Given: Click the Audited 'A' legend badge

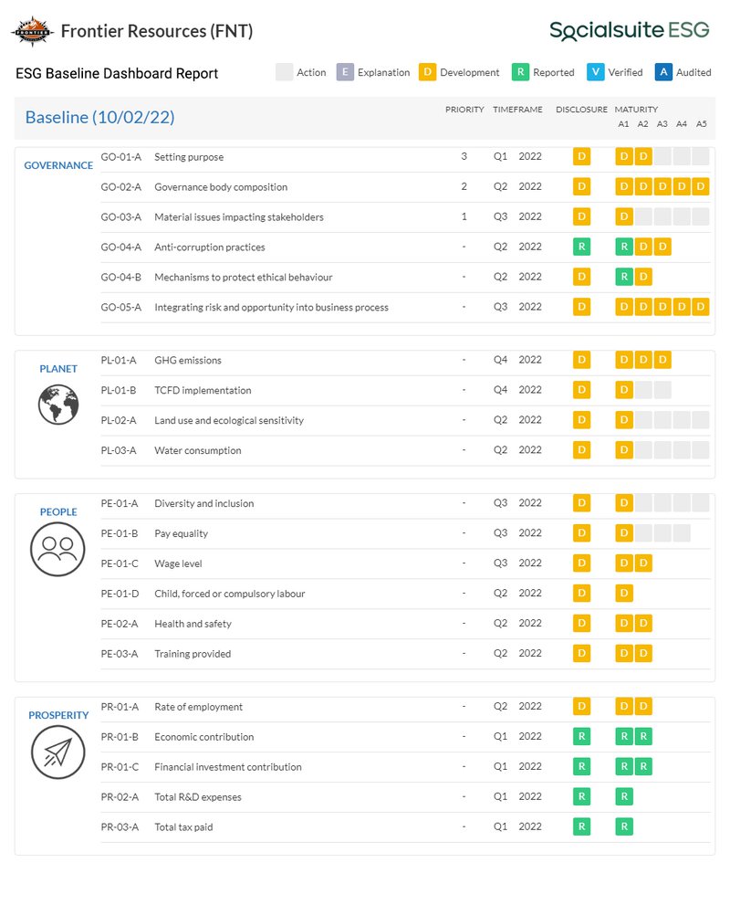Looking at the screenshot, I should (663, 72).
